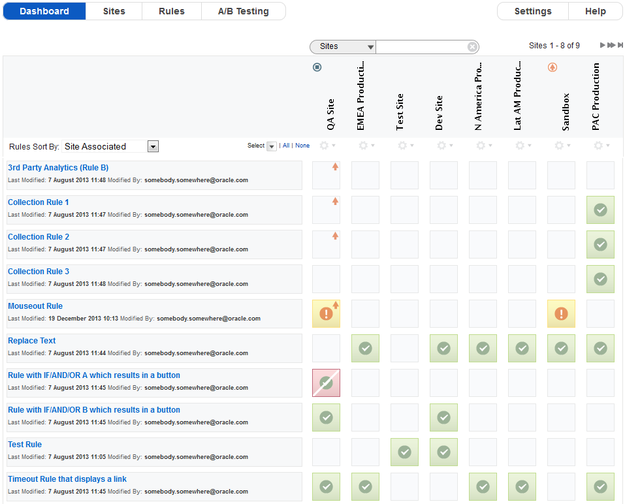The image size is (625, 504).
Task: Assign Collection Rule 3 to QA Site cell
Action: point(326,279)
